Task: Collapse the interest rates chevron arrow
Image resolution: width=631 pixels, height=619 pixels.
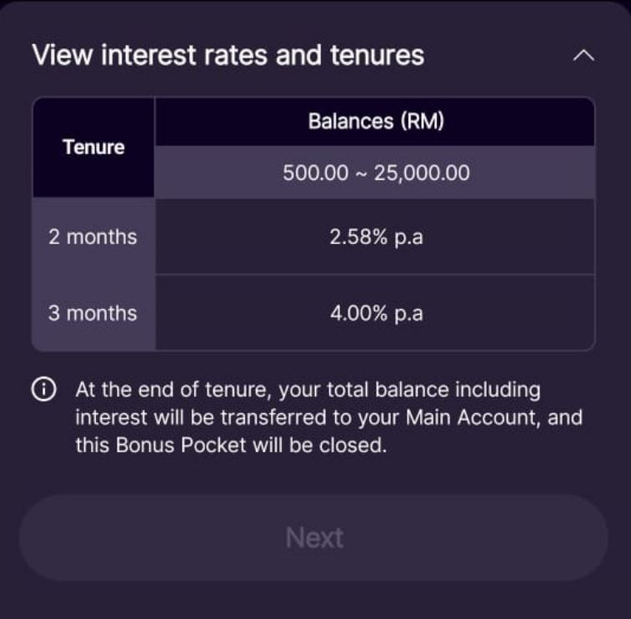Action: click(583, 56)
